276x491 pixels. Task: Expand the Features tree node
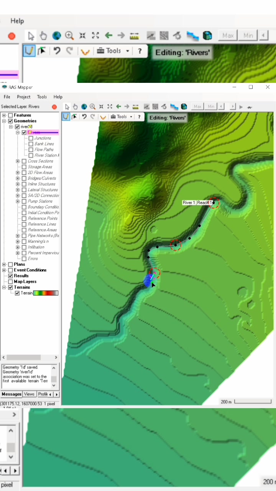(4, 115)
